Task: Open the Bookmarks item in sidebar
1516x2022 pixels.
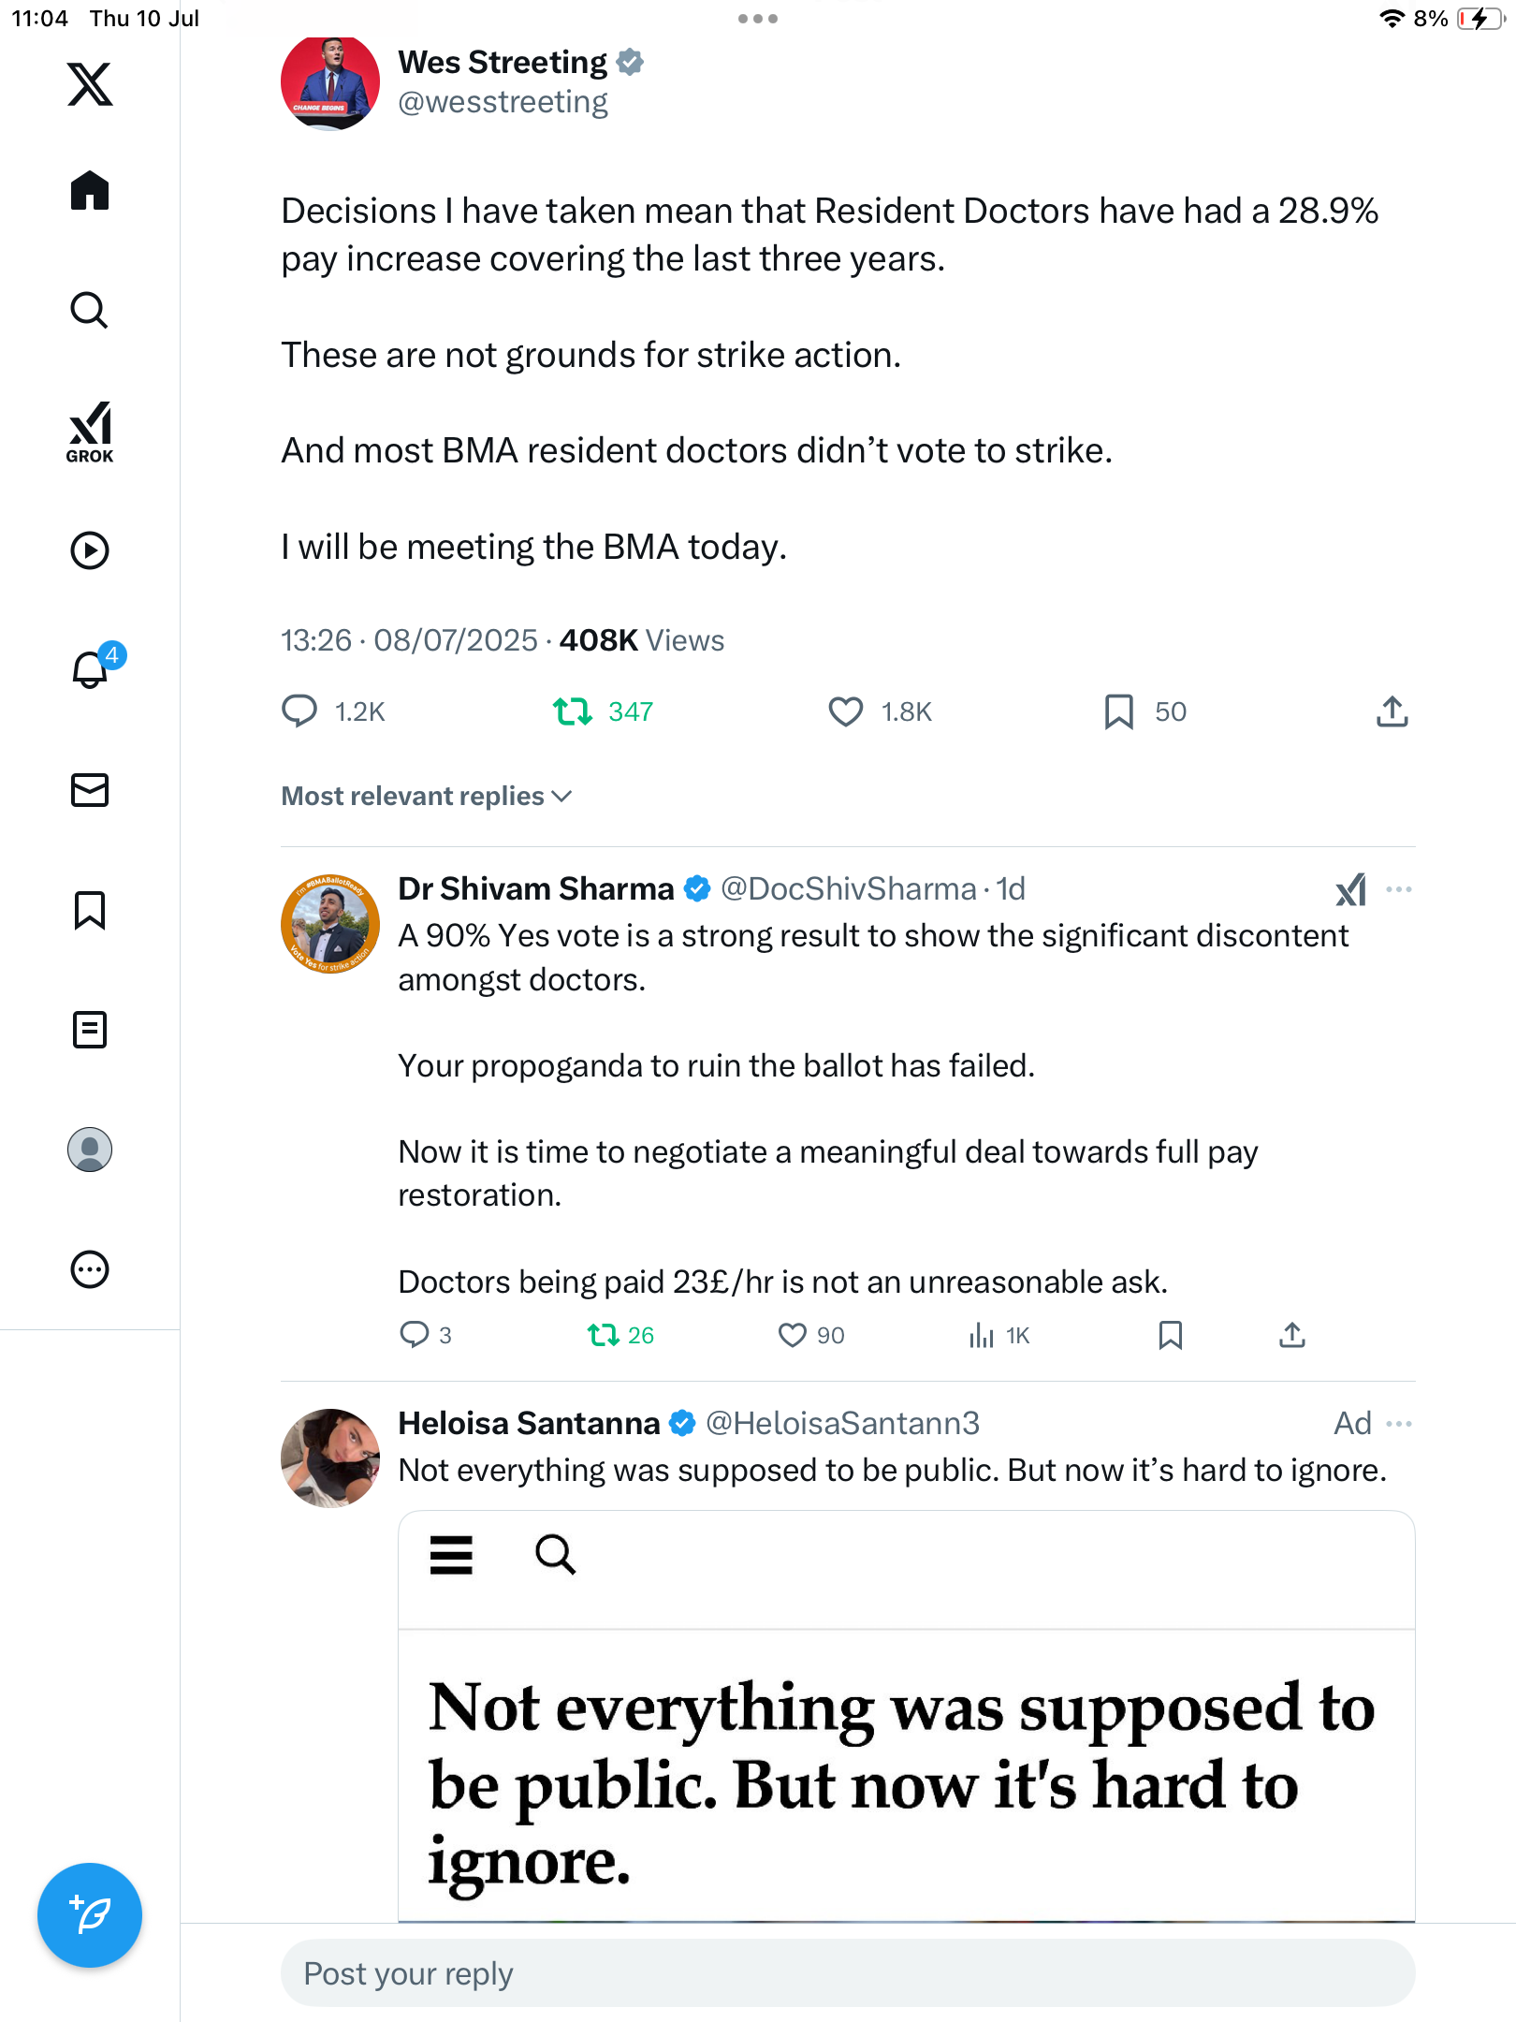Action: pos(90,910)
